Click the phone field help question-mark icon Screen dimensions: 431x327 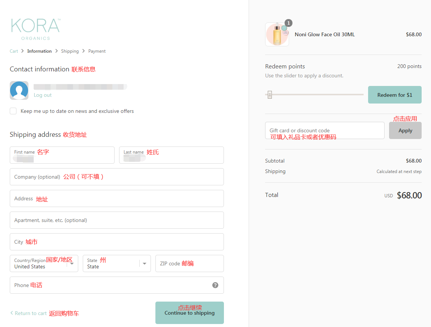tap(215, 285)
